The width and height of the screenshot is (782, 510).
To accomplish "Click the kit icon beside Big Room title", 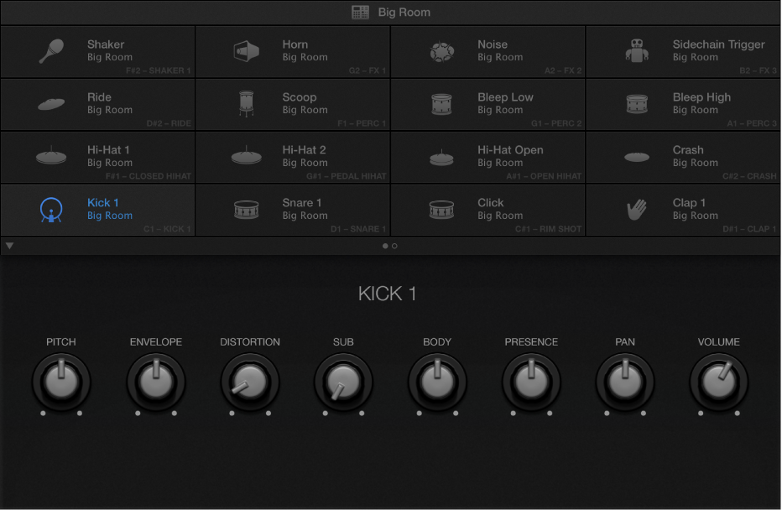I will click(359, 12).
